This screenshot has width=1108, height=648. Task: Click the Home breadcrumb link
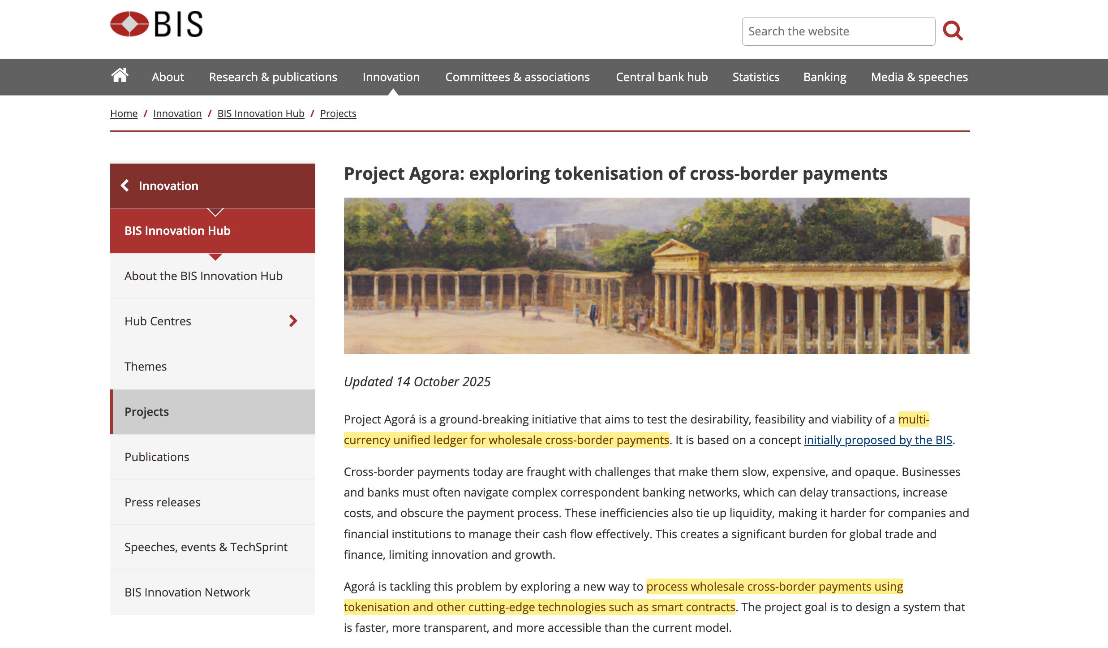point(124,113)
